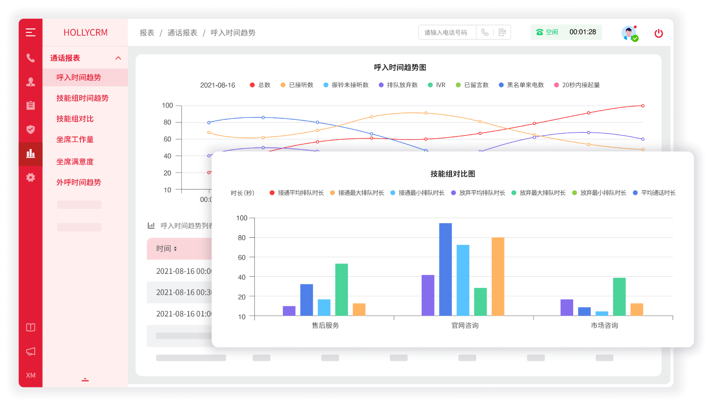This screenshot has width=710, height=406.
Task: Open the contacts person icon in sidebar
Action: pos(31,82)
